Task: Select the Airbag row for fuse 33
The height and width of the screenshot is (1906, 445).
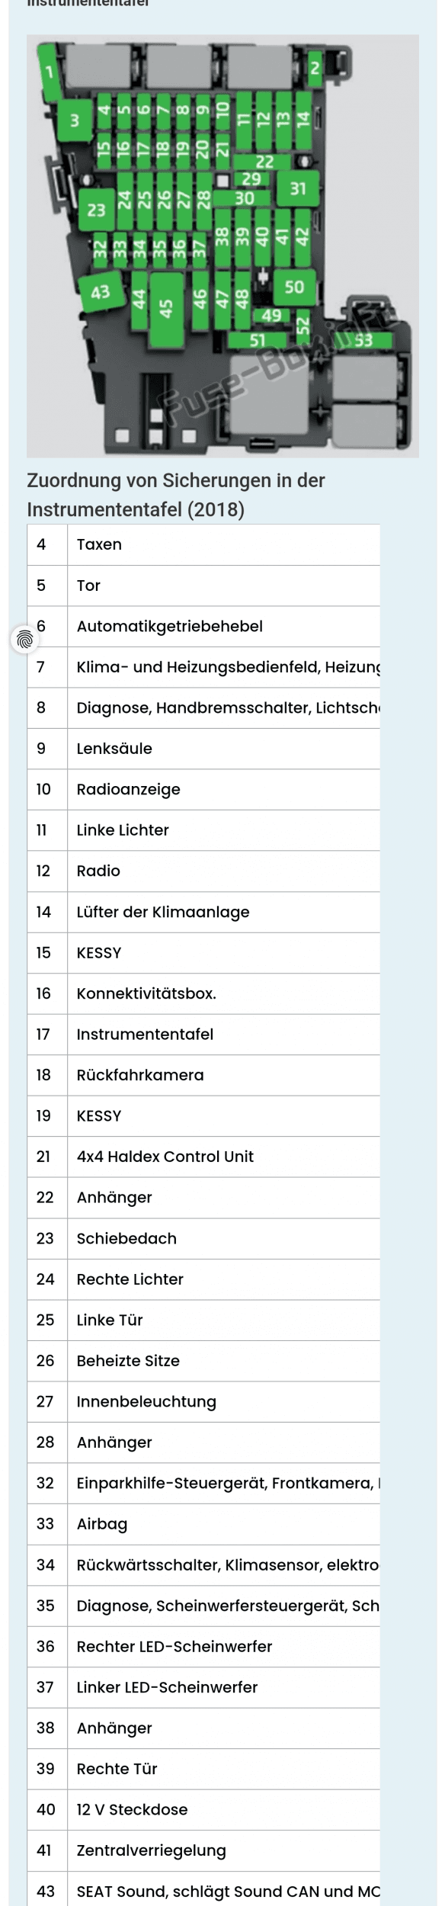Action: pos(203,1524)
